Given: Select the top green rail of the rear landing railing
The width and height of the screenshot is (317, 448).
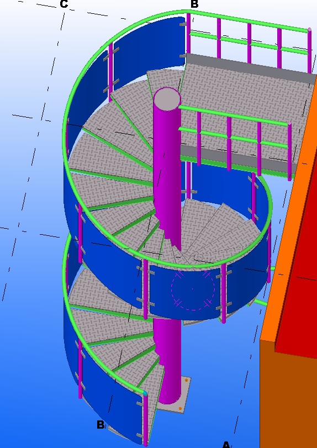Looking at the screenshot, I should coord(250,20).
